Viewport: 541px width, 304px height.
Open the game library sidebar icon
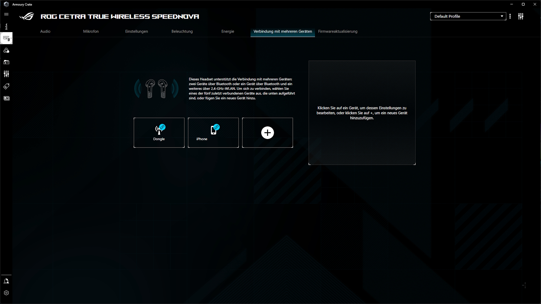pos(6,62)
